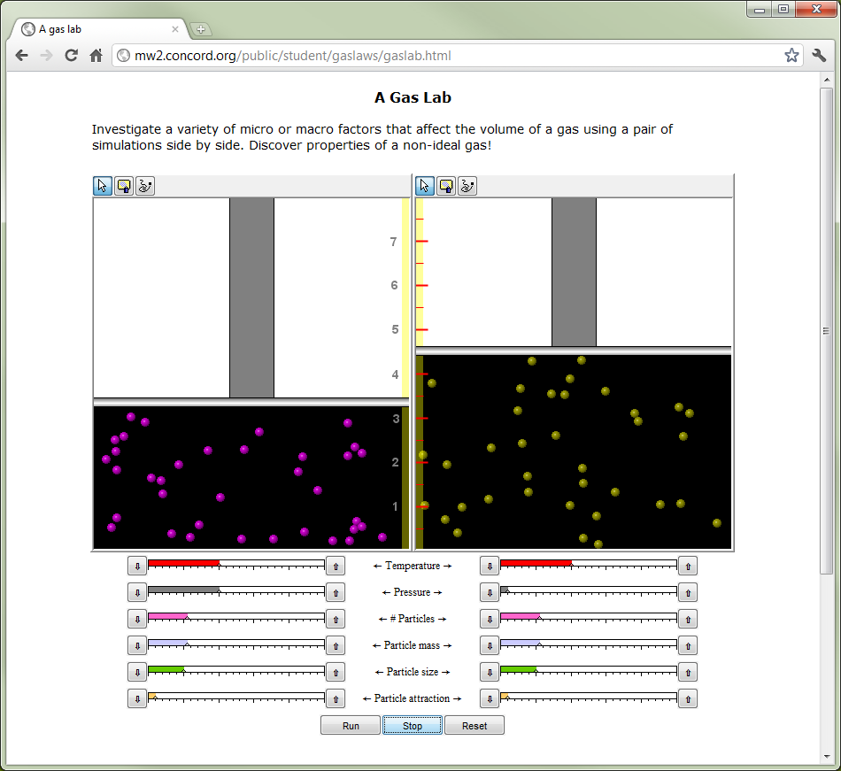841x771 pixels.
Task: Increase right simulation # Particles with its up stepper
Action: point(688,619)
